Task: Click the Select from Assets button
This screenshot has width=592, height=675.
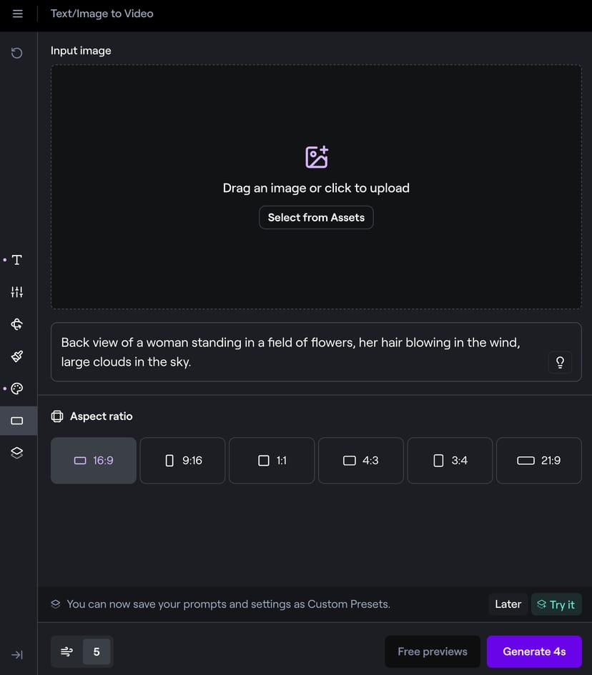Action: [316, 218]
